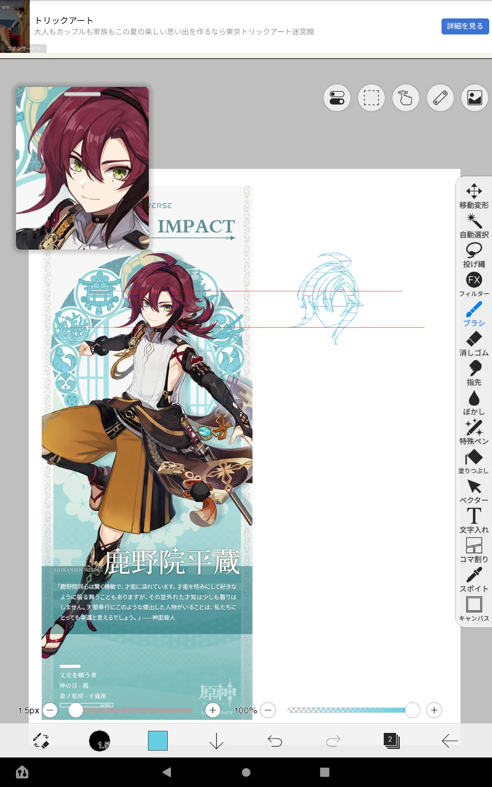The width and height of the screenshot is (492, 787).
Task: Increase brush thickness with plus button
Action: coord(212,710)
